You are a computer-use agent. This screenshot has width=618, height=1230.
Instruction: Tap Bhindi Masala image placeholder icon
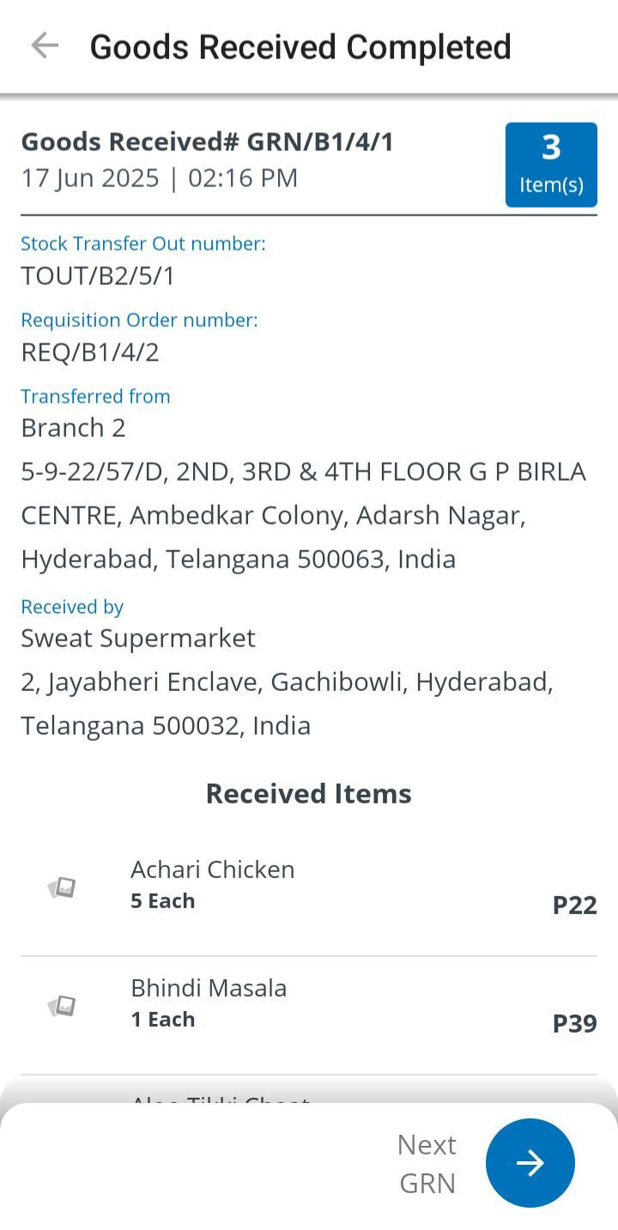(62, 1005)
